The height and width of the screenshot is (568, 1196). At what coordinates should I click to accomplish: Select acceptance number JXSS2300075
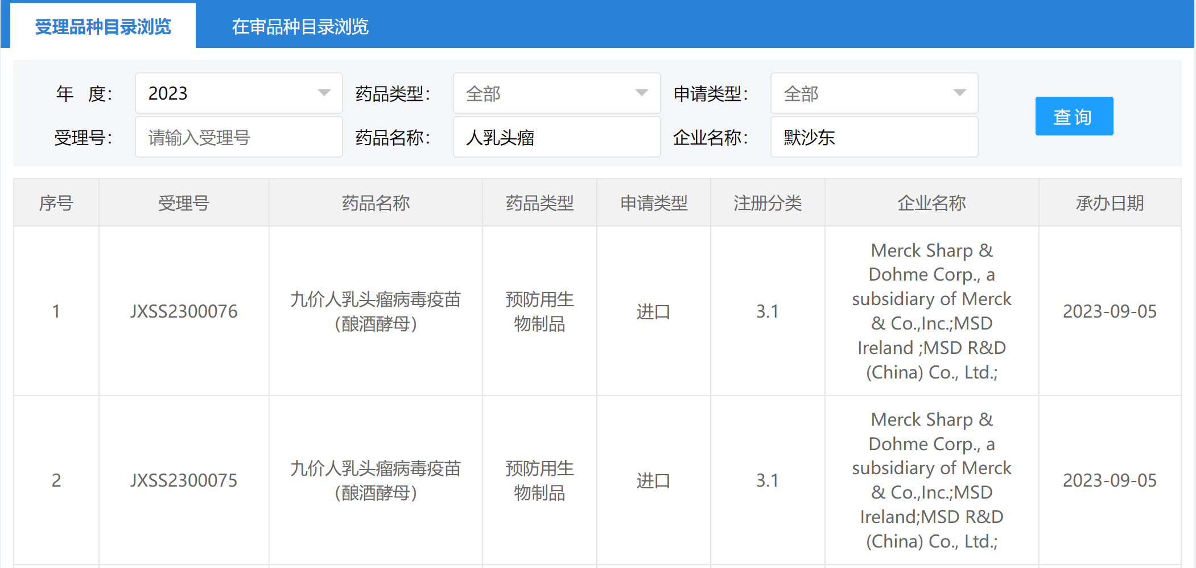pos(184,480)
